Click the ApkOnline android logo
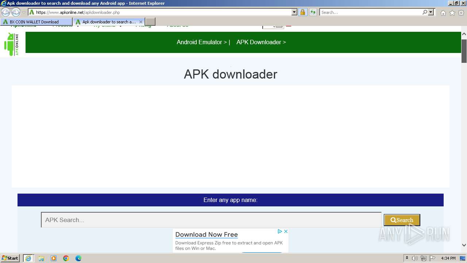The image size is (467, 263). pos(11,44)
